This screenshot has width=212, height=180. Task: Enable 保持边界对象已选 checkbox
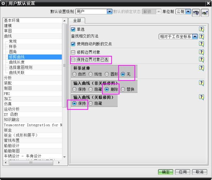coord(73,60)
